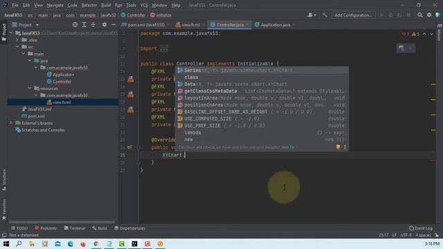Open the user account dropdown in toolbar
Image resolution: width=443 pixels, height=249 pixels.
[x=311, y=15]
